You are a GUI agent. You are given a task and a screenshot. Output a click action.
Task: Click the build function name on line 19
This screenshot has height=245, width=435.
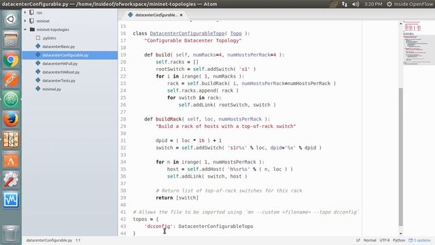point(163,54)
